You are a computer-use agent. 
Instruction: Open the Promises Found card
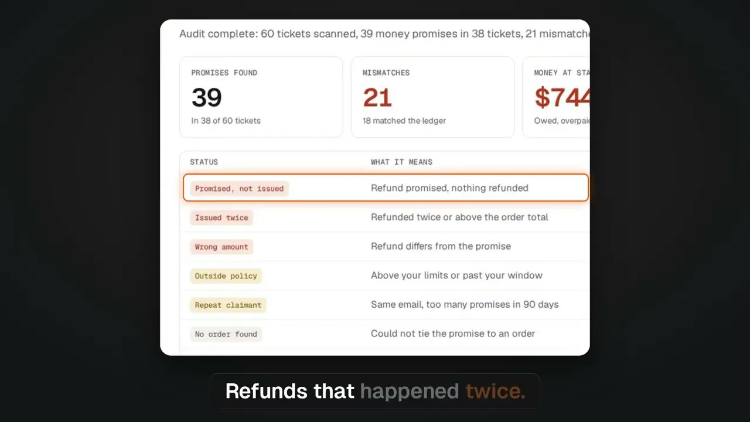(x=261, y=97)
